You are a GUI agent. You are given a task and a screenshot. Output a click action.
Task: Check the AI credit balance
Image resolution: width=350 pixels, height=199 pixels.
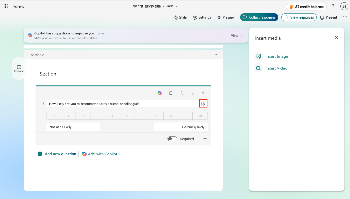306,6
